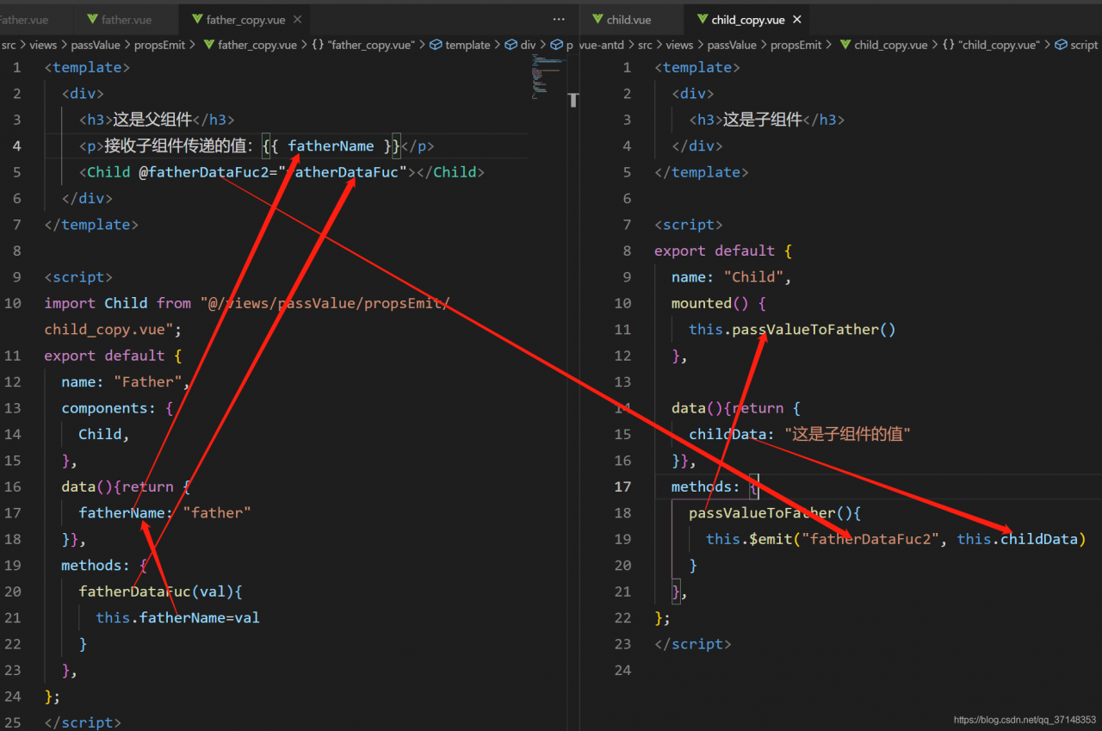This screenshot has height=731, width=1102.
Task: Click 'fatherName' inside the mustache braces
Action: click(x=331, y=146)
